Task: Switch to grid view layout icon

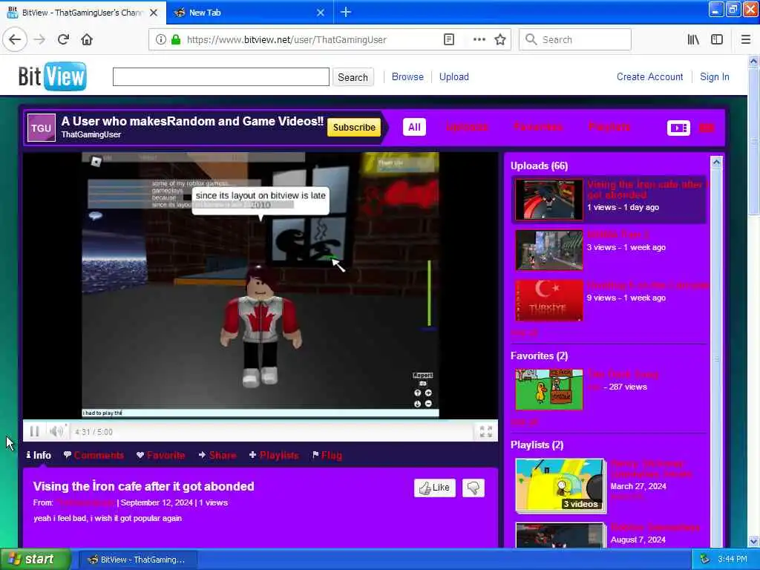Action: point(707,128)
